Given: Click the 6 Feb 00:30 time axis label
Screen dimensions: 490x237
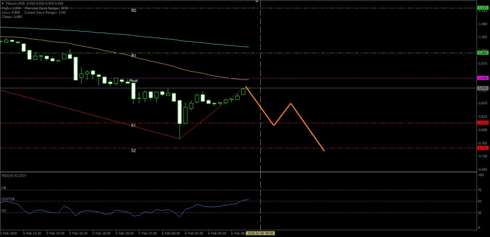Looking at the screenshot, I should click(x=170, y=233).
